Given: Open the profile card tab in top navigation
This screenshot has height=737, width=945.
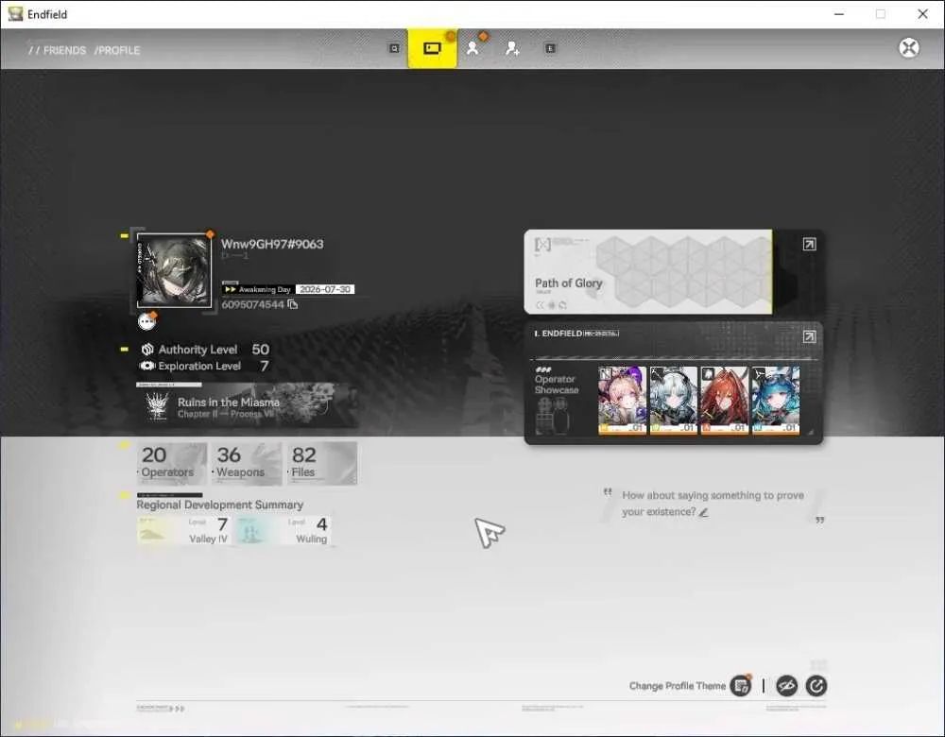Looking at the screenshot, I should pos(432,48).
